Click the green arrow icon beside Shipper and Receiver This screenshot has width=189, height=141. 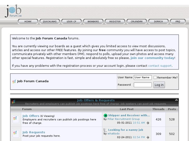pyautogui.click(x=105, y=115)
